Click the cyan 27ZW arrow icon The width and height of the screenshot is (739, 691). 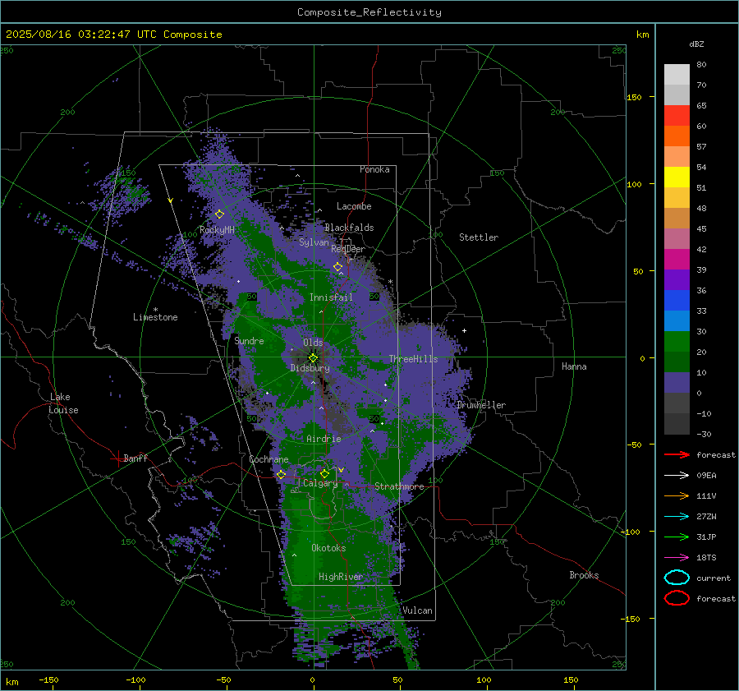coord(677,517)
